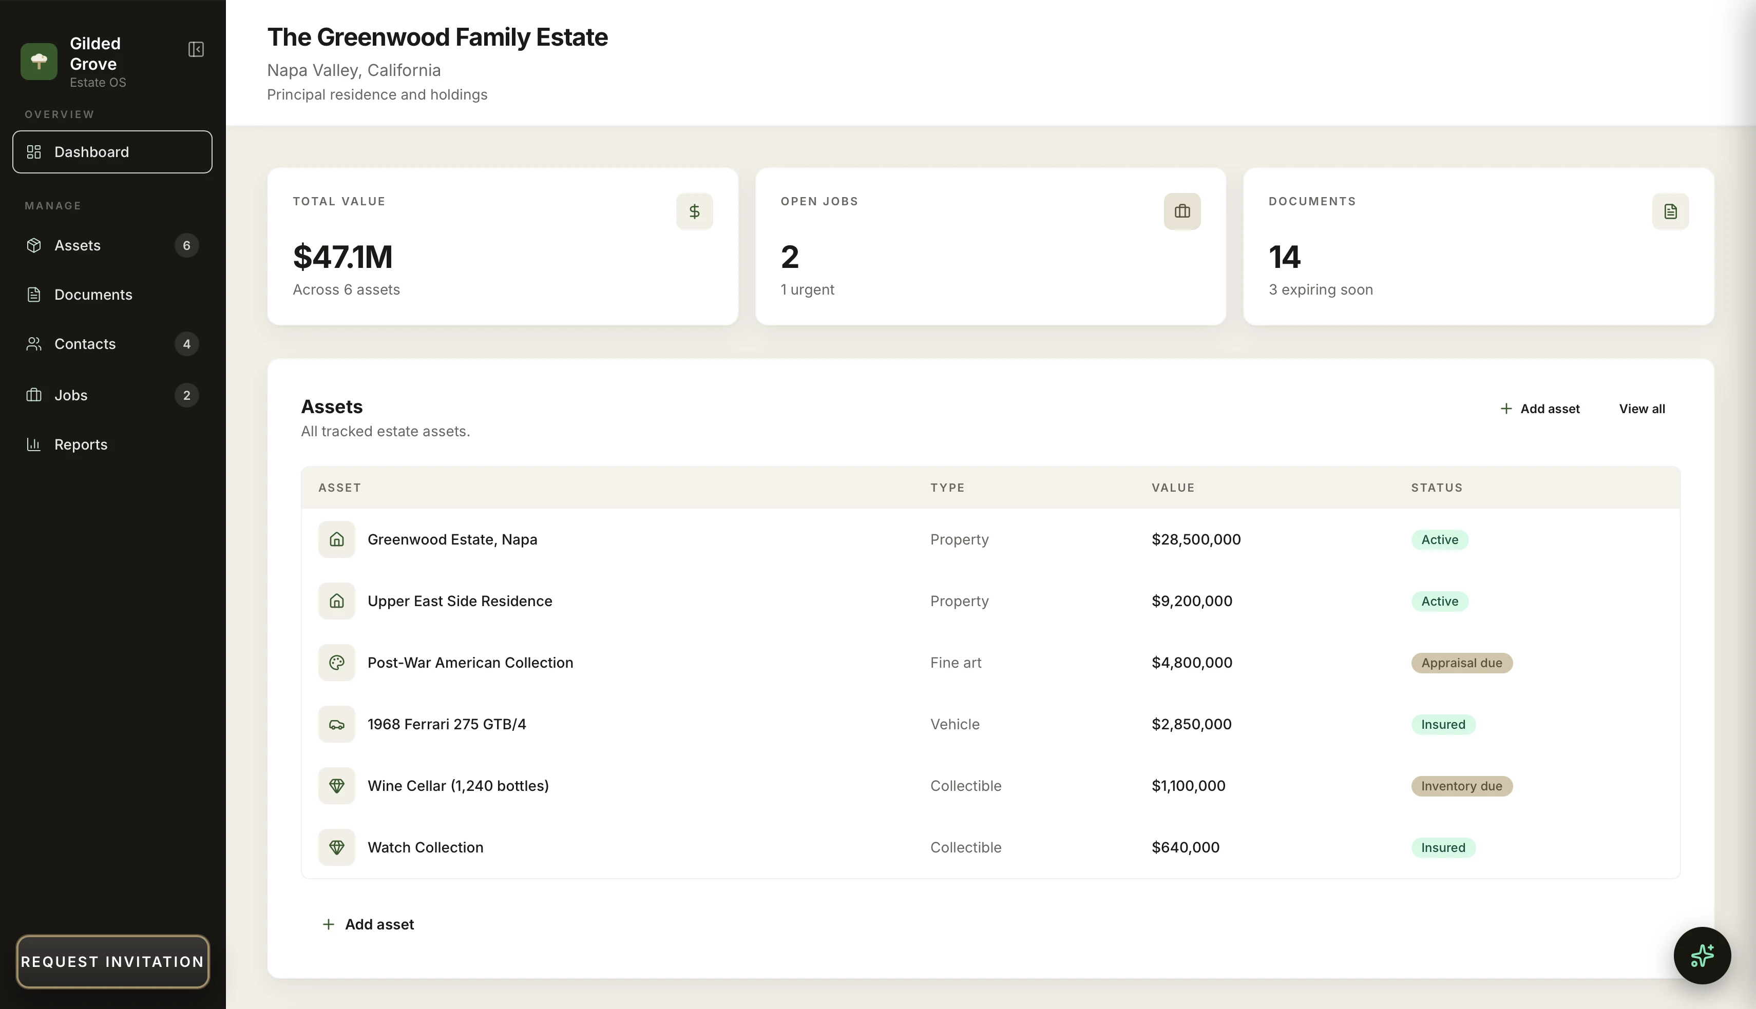The image size is (1756, 1009).
Task: Click View all assets link
Action: [1642, 409]
